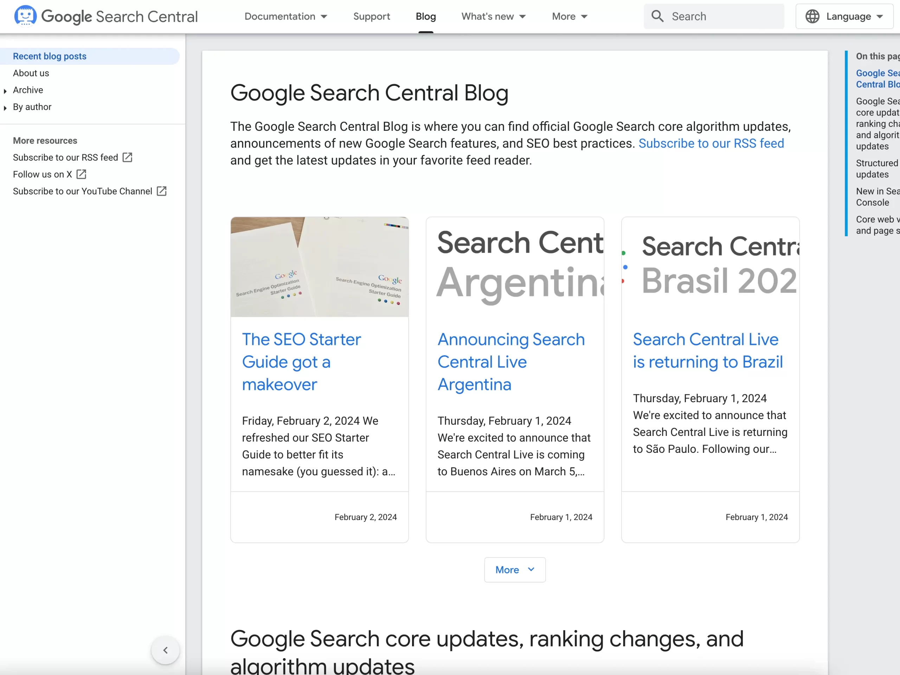Click external-link icon beside RSS feed
Viewport: 900px width, 675px height.
[x=127, y=157]
